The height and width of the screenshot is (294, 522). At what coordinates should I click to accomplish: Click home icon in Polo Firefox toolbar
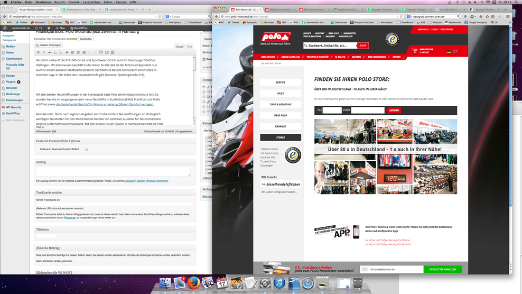coord(480,16)
